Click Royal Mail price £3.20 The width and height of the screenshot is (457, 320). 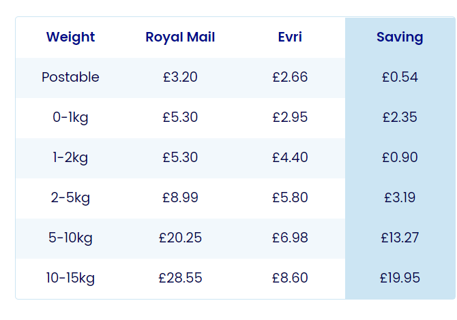click(180, 77)
